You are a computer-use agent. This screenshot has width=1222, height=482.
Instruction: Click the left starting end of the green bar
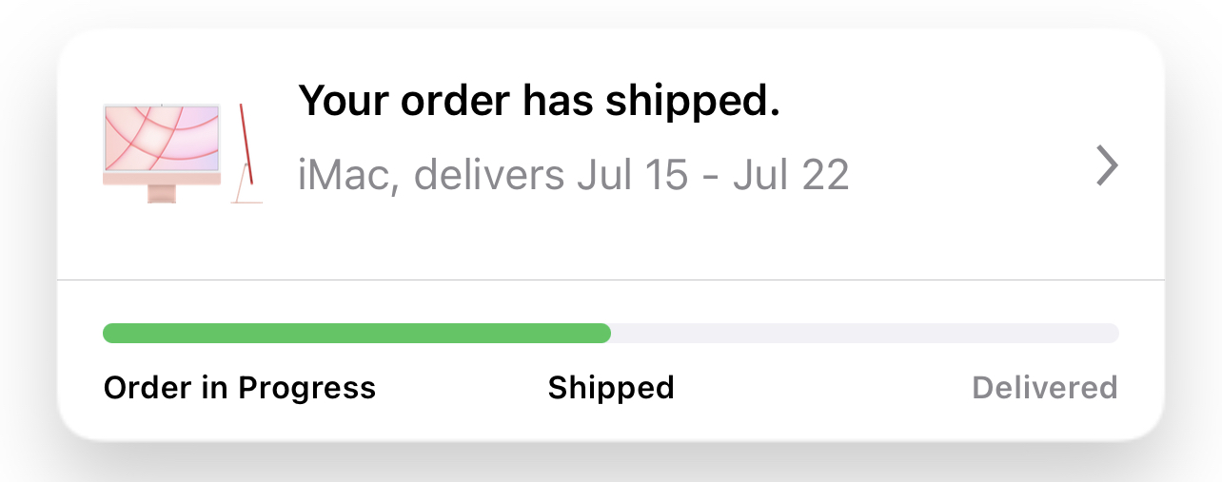click(110, 333)
